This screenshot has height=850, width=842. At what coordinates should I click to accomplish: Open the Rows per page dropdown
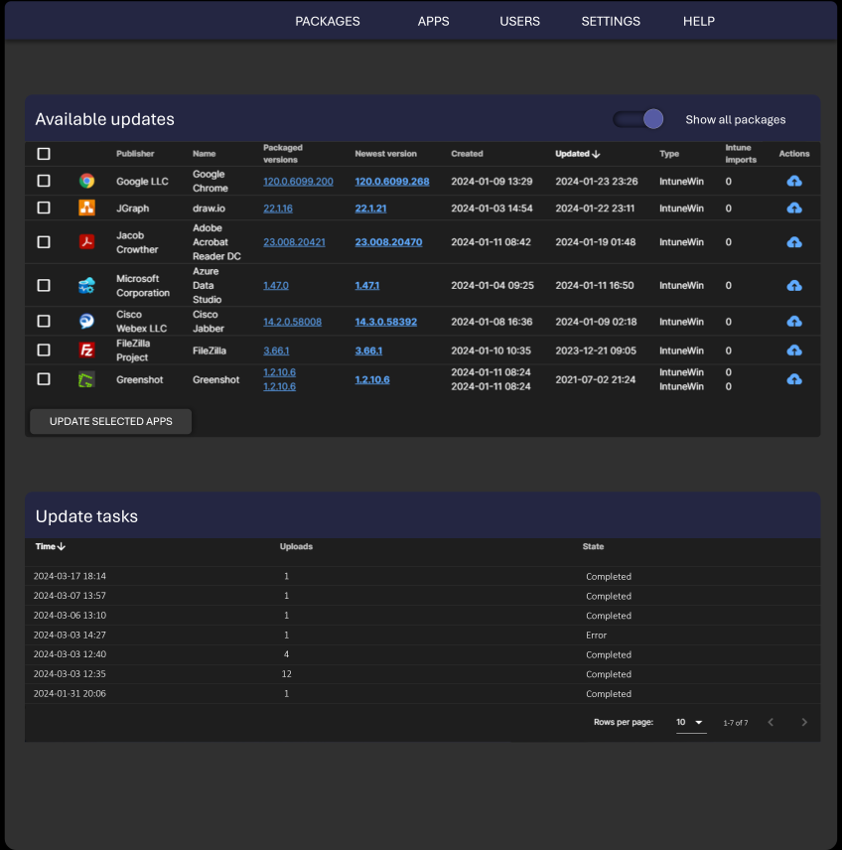690,722
